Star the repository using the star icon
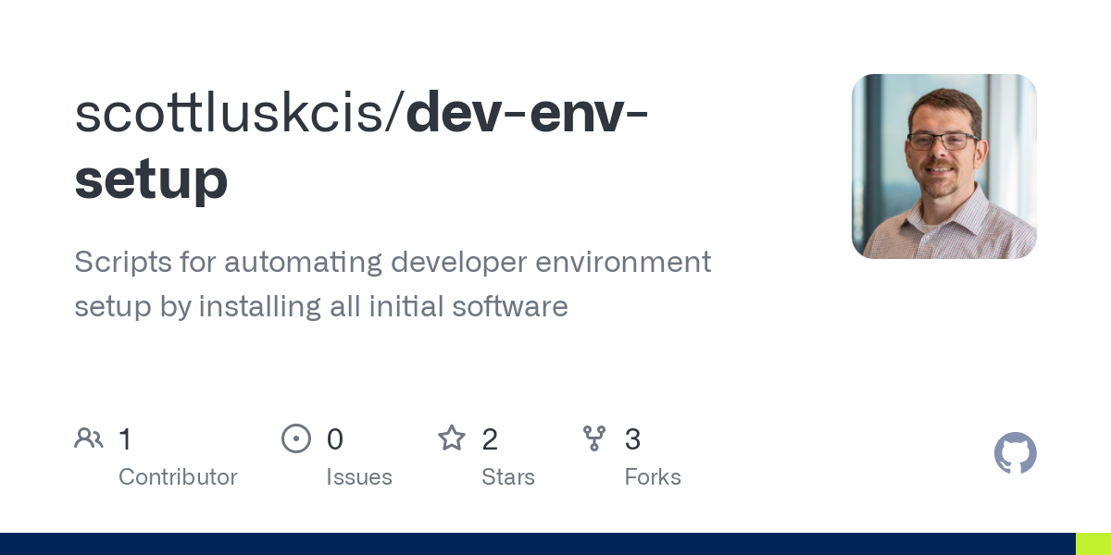 click(452, 438)
